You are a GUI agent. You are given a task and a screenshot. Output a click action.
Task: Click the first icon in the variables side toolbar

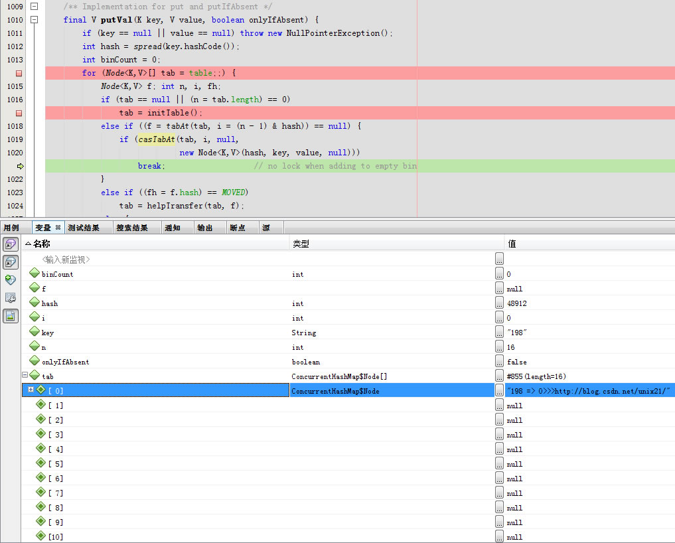(x=11, y=244)
